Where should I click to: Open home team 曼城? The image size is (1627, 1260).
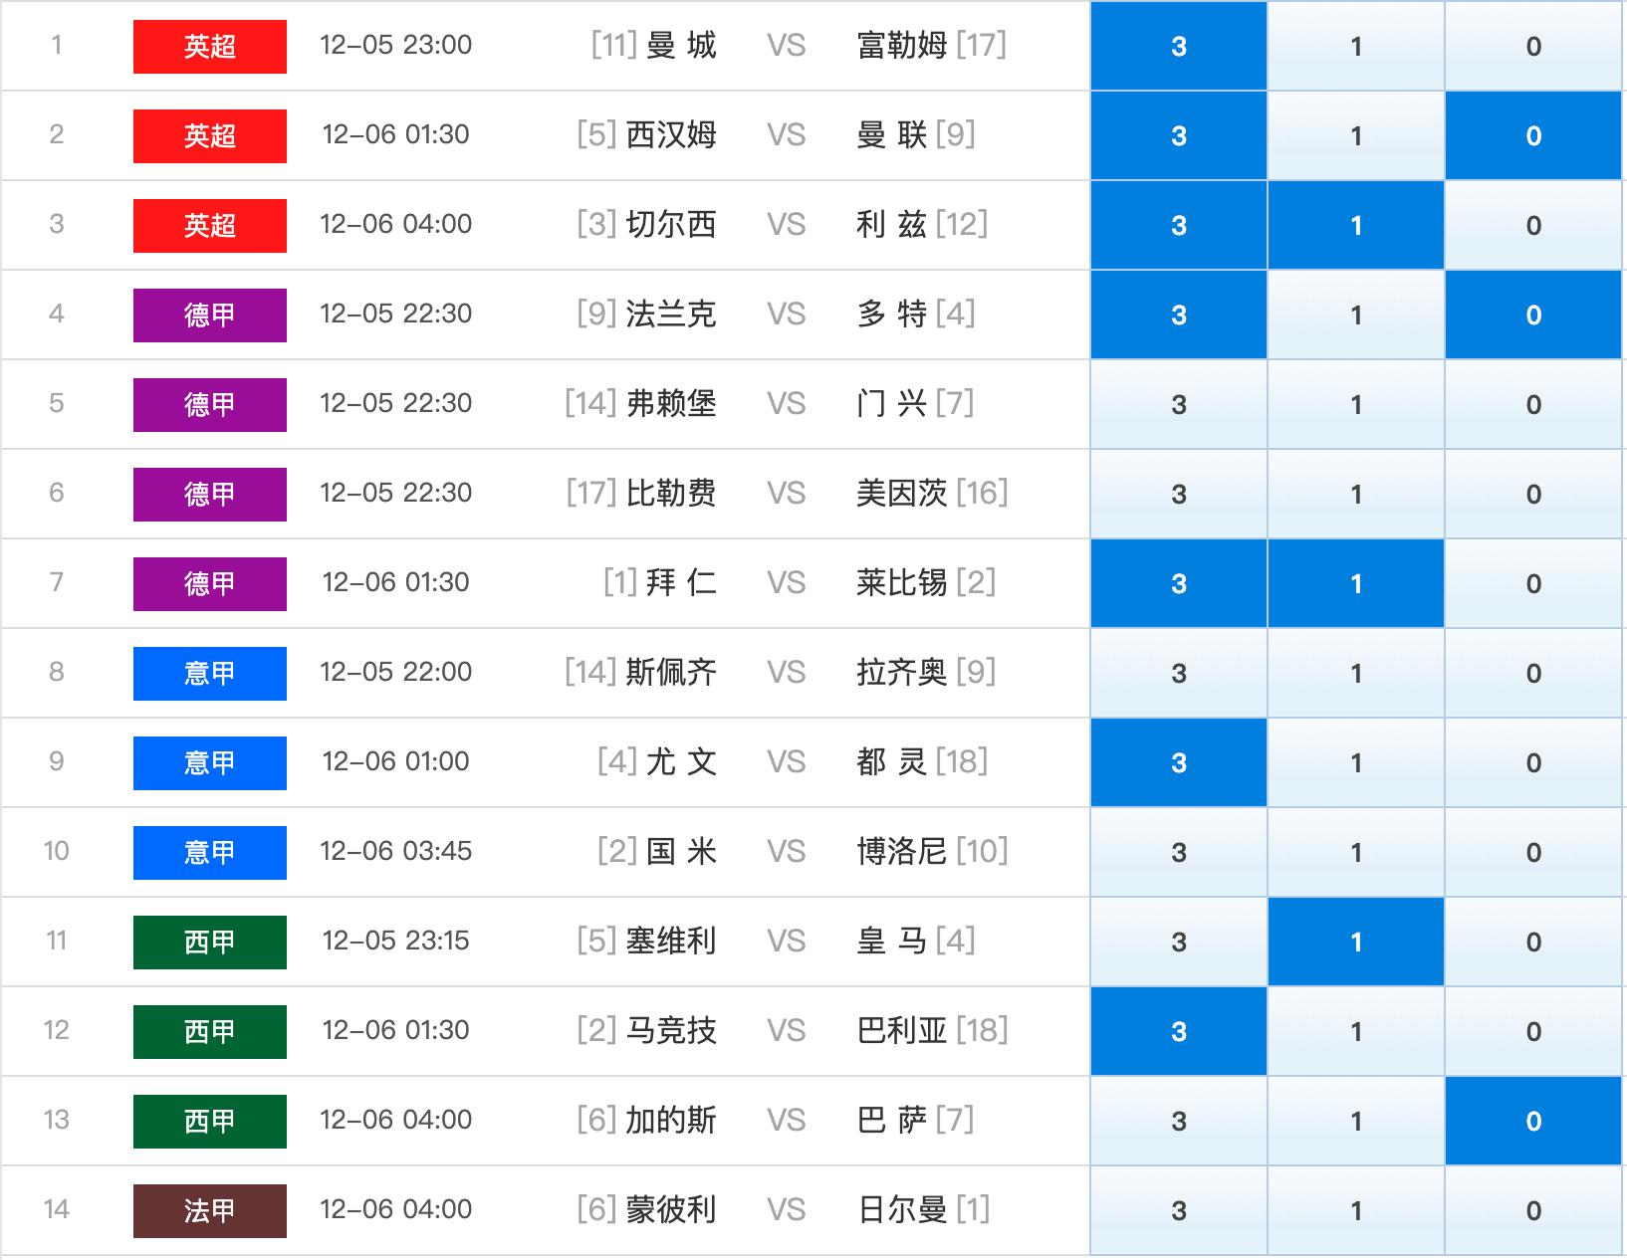[x=681, y=45]
